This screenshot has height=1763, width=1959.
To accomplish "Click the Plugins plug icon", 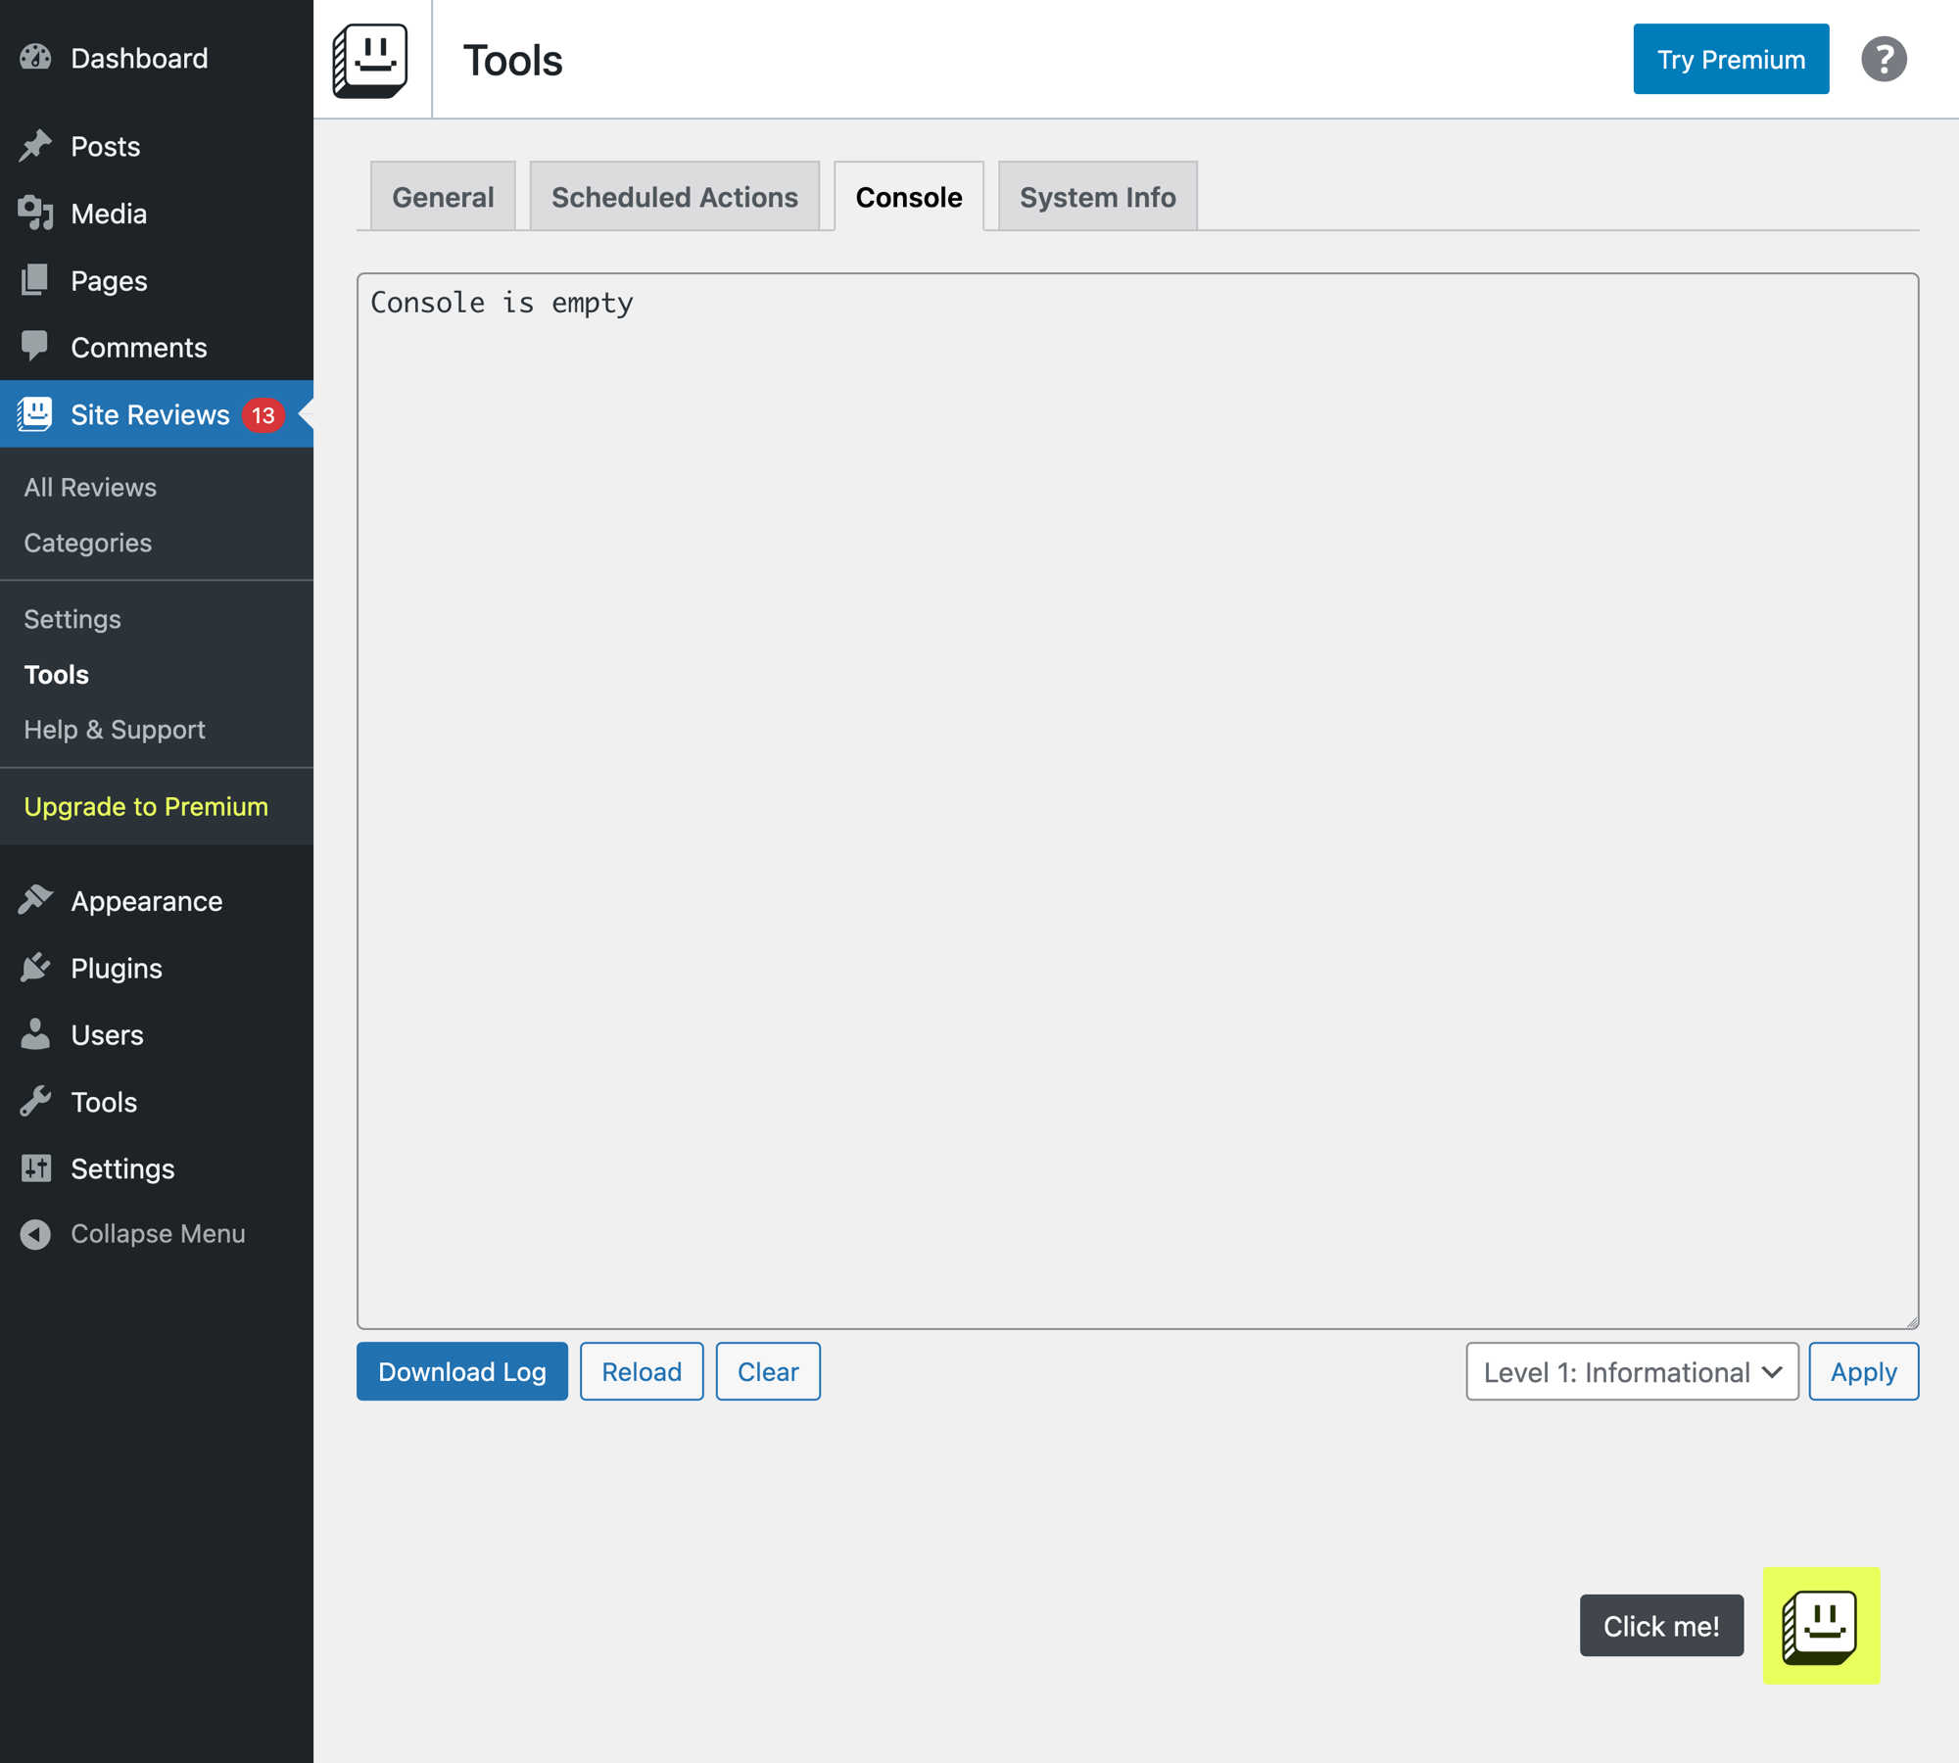I will [35, 968].
